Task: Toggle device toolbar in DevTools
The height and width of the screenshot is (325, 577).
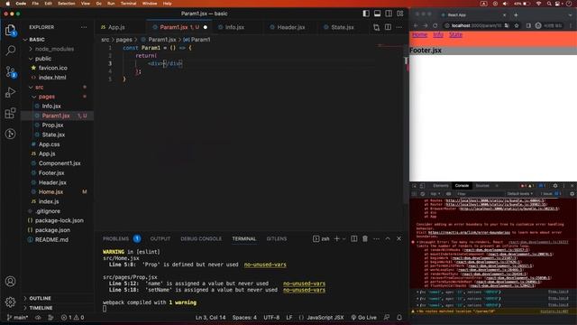Action: pos(423,186)
